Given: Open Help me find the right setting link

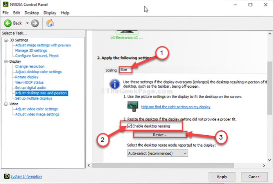Looking at the screenshot, I should click(176, 107).
